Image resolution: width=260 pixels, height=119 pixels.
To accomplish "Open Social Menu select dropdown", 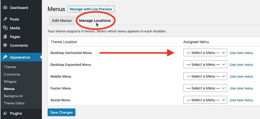I will tap(205, 100).
